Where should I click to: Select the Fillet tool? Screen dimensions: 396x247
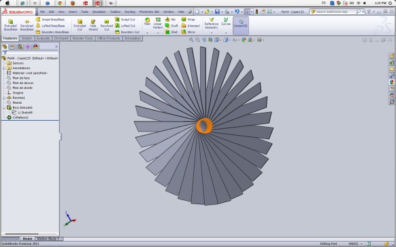147,22
